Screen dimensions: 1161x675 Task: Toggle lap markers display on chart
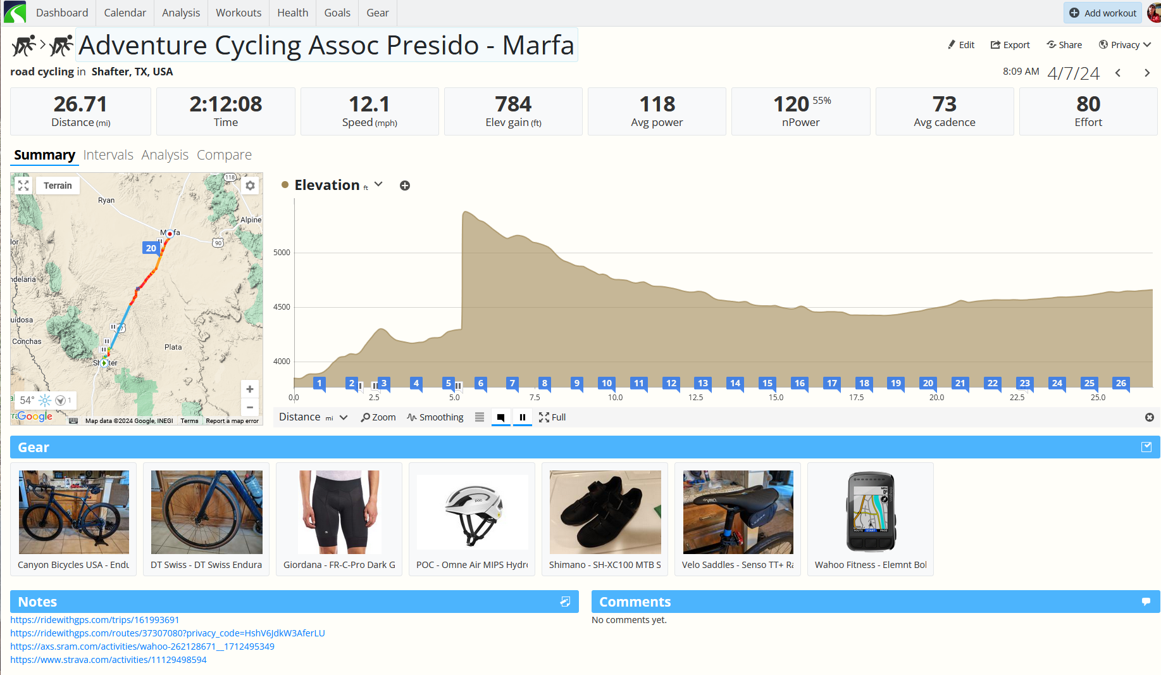500,417
